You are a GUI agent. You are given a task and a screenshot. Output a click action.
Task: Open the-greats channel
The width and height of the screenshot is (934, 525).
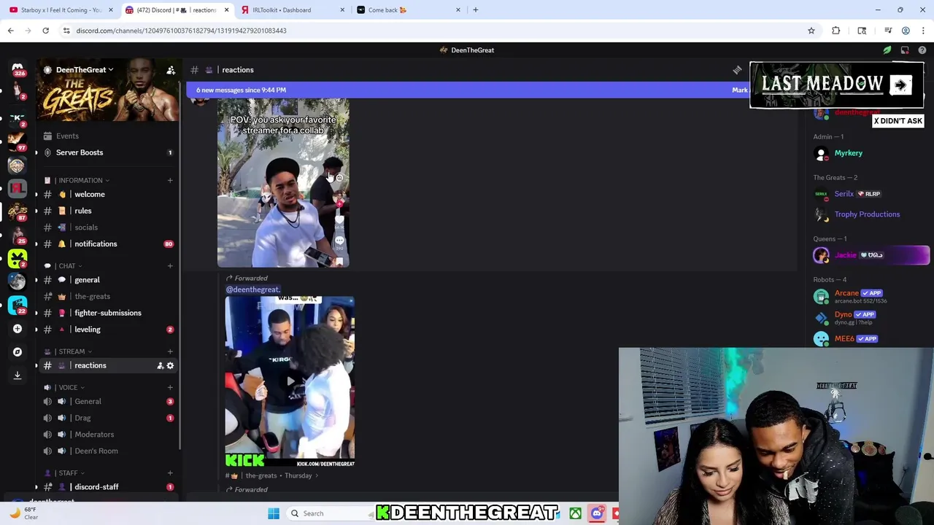(109, 297)
